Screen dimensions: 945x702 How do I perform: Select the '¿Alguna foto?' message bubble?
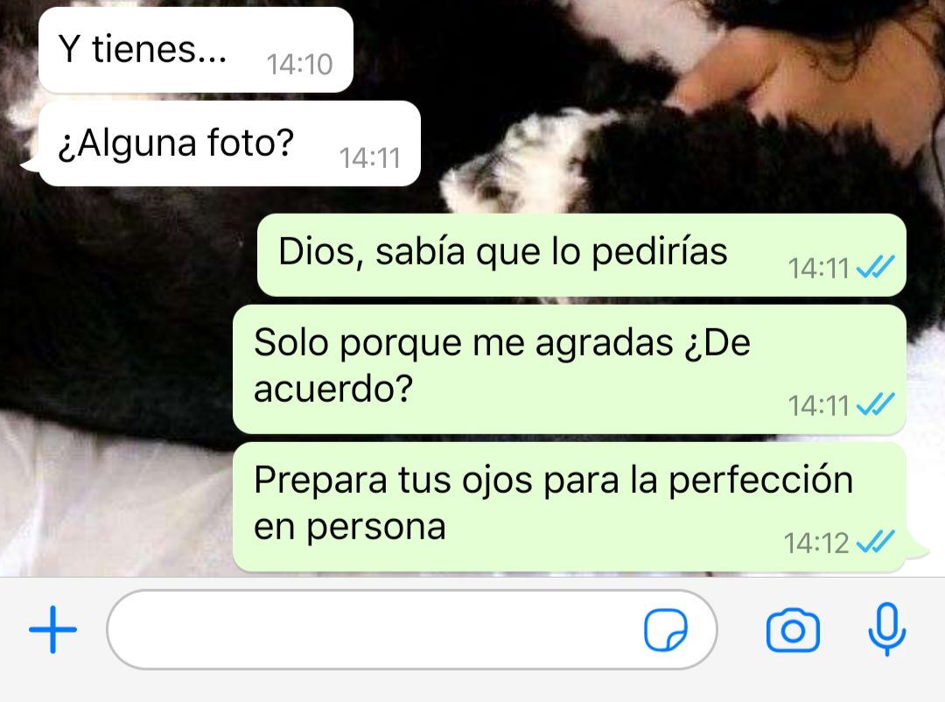coord(229,144)
